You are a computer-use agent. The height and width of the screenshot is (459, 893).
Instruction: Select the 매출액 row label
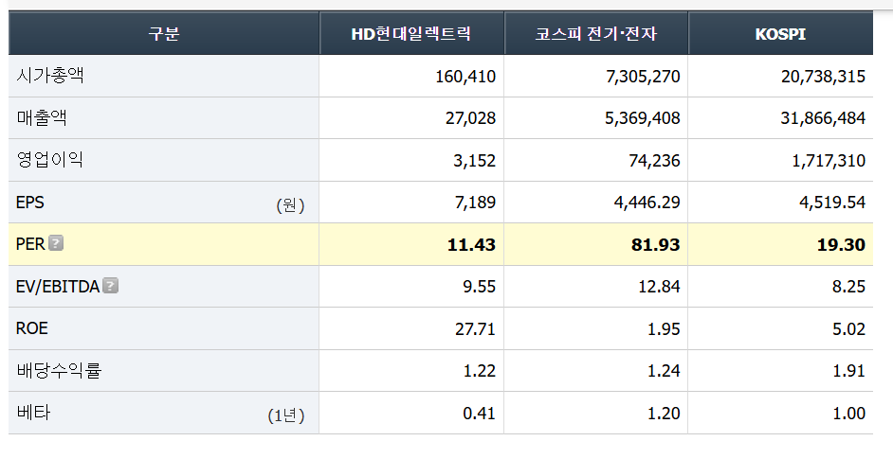click(42, 117)
